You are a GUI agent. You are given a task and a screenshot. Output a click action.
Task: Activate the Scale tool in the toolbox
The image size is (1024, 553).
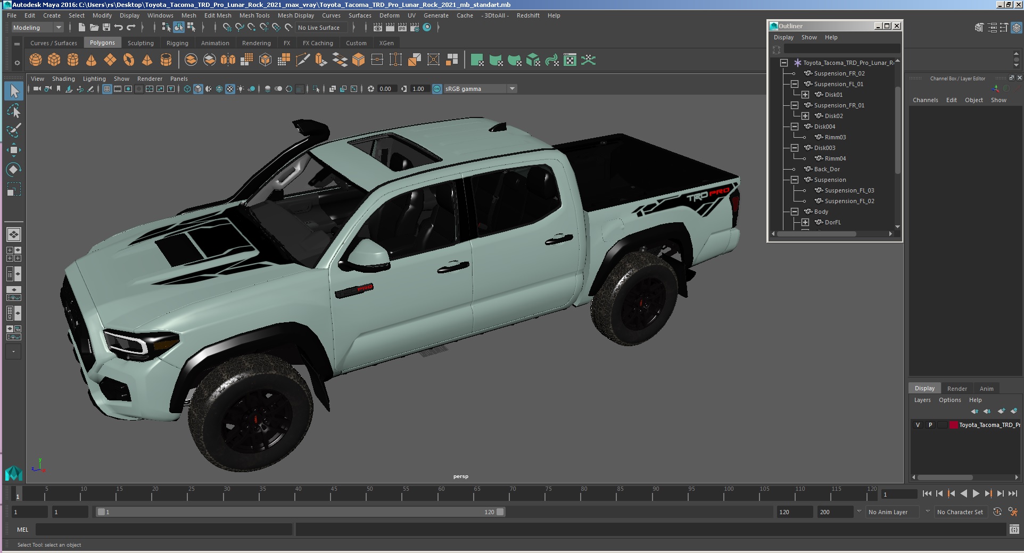click(x=14, y=189)
